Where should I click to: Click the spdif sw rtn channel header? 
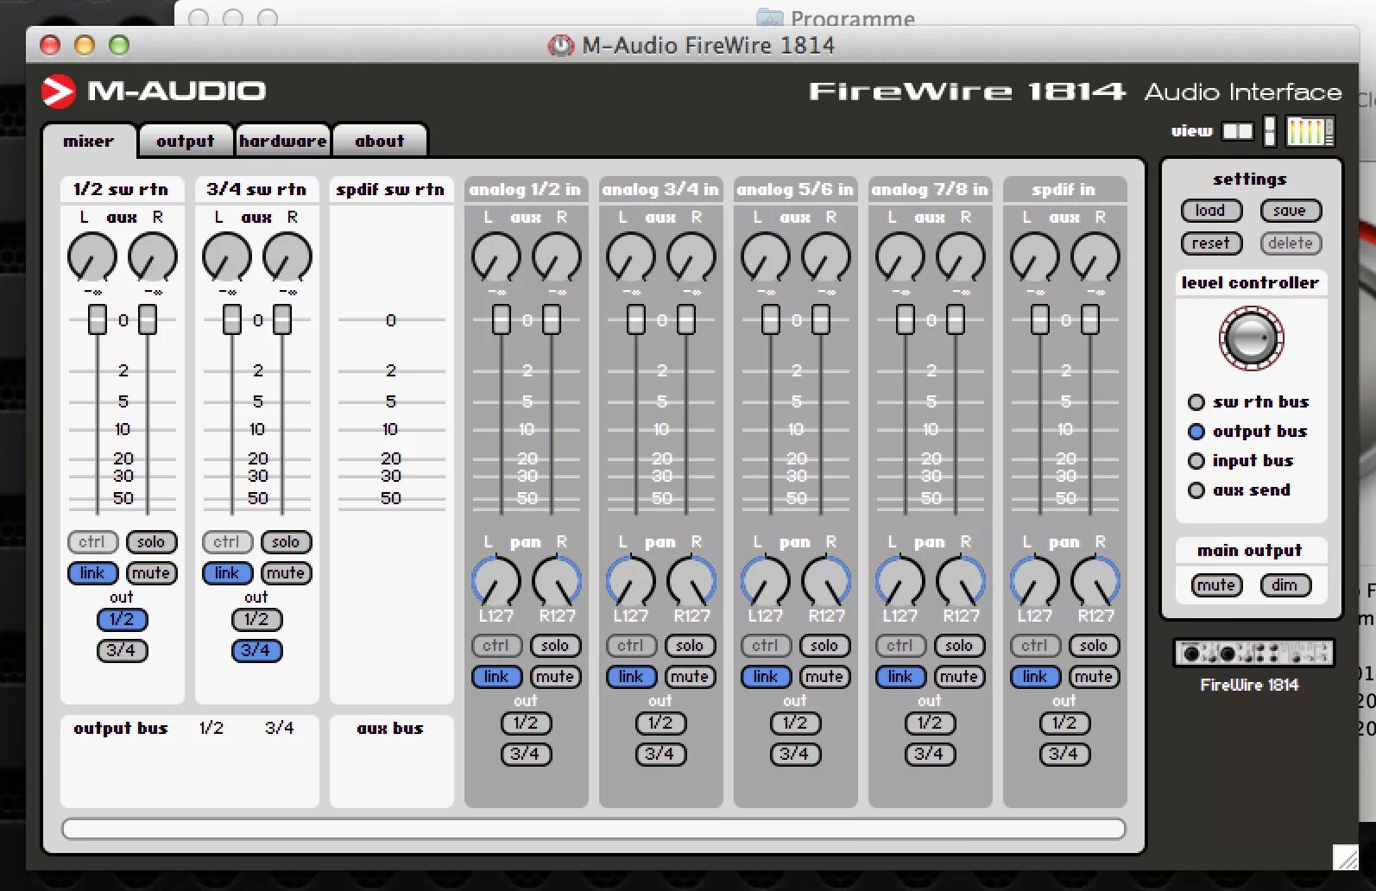point(391,190)
